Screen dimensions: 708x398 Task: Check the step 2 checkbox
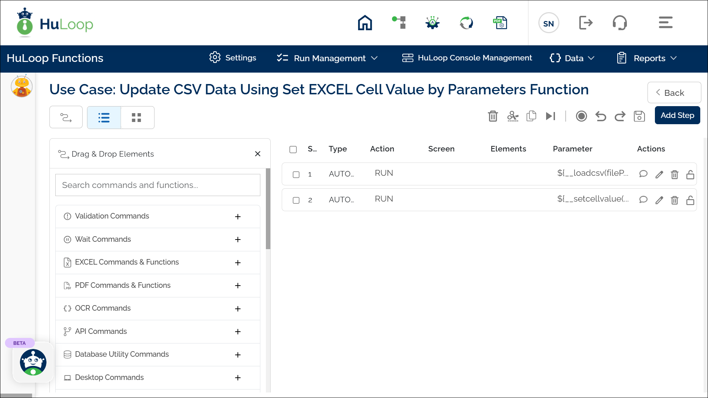click(296, 200)
